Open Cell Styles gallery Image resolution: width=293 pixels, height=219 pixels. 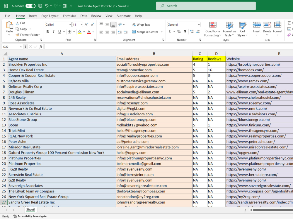tap(242, 29)
